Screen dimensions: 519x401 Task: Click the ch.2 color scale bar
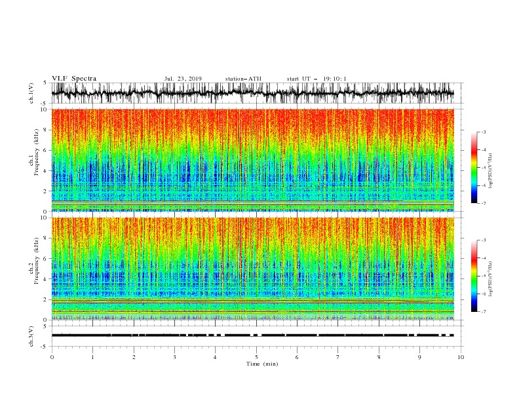pos(474,276)
